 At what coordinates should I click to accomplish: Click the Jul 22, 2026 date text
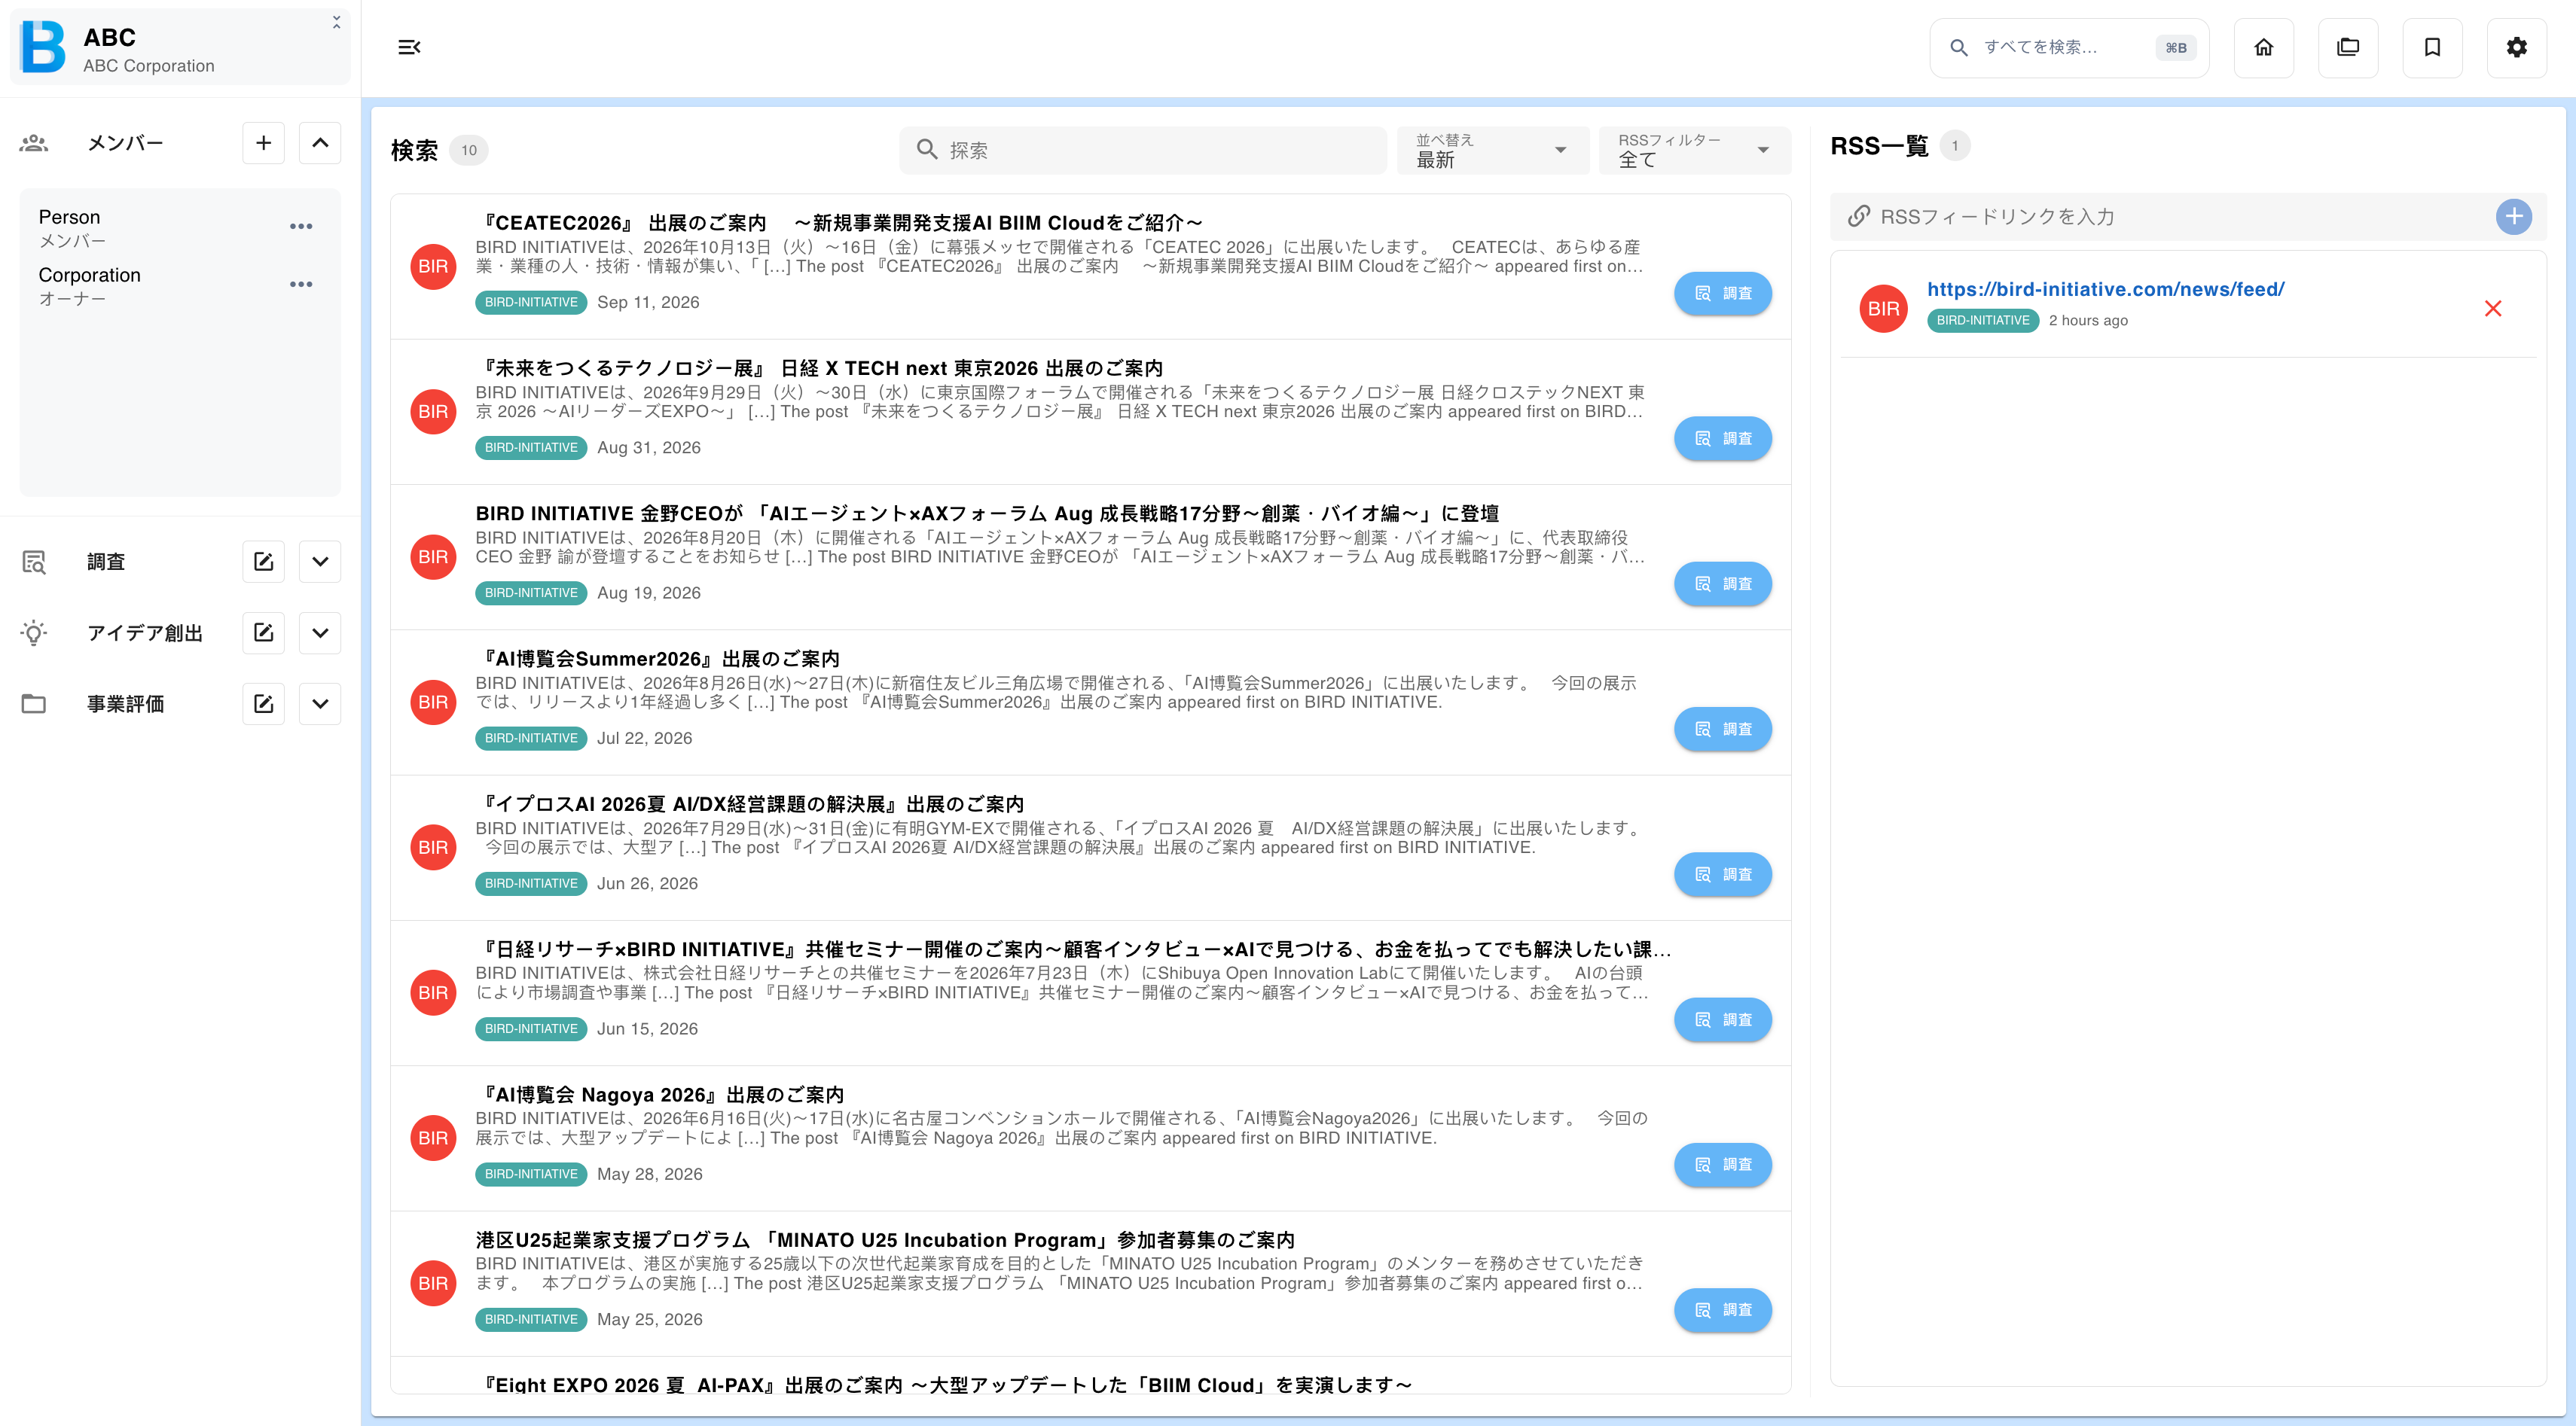[x=644, y=739]
